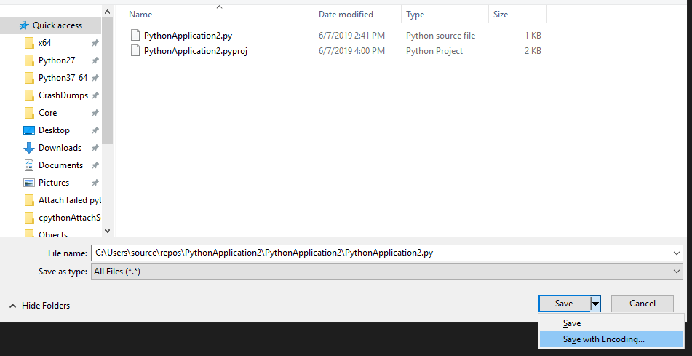Click the Cancel button
Image resolution: width=692 pixels, height=356 pixels.
pyautogui.click(x=642, y=304)
